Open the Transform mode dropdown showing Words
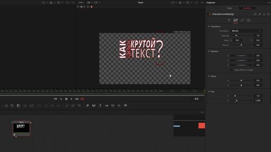This screenshot has width=271, height=152. [x=246, y=31]
